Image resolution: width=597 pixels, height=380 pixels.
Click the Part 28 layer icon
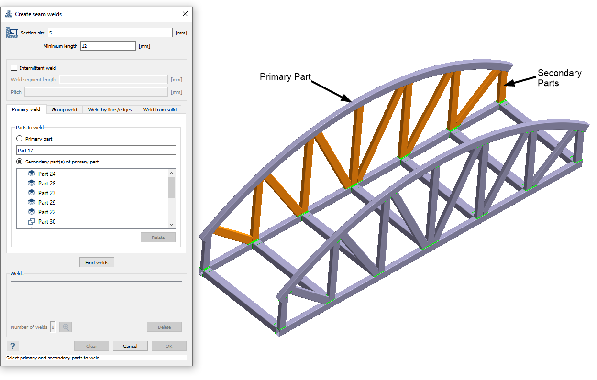(32, 183)
